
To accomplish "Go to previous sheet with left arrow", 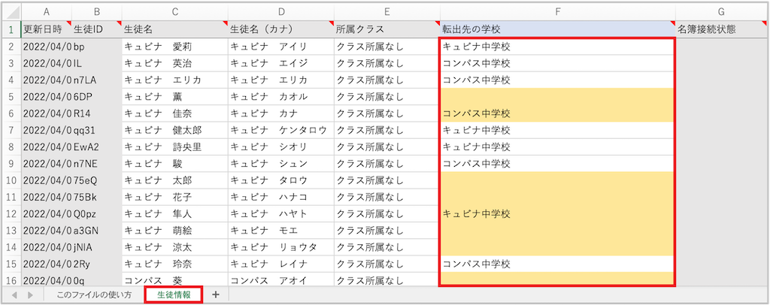I will click(14, 294).
